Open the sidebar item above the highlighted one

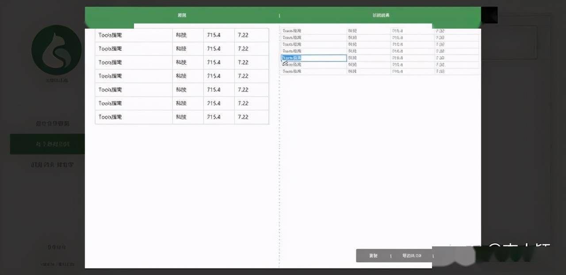tap(53, 123)
